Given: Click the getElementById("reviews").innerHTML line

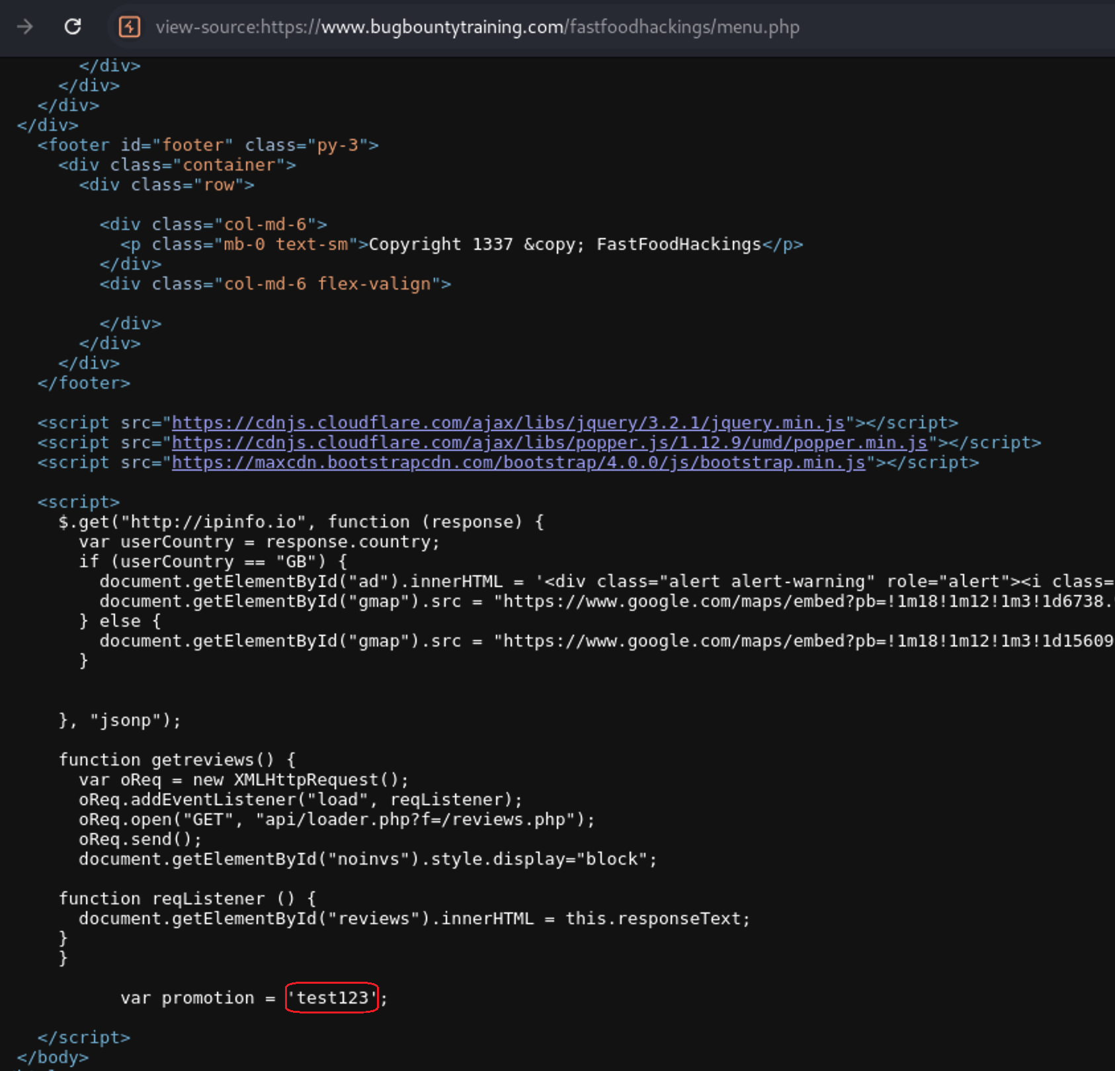Looking at the screenshot, I should (x=415, y=919).
